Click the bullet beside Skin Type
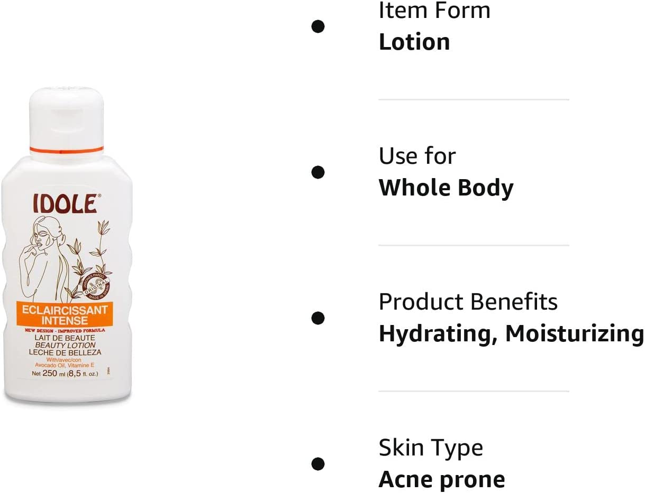 click(317, 463)
